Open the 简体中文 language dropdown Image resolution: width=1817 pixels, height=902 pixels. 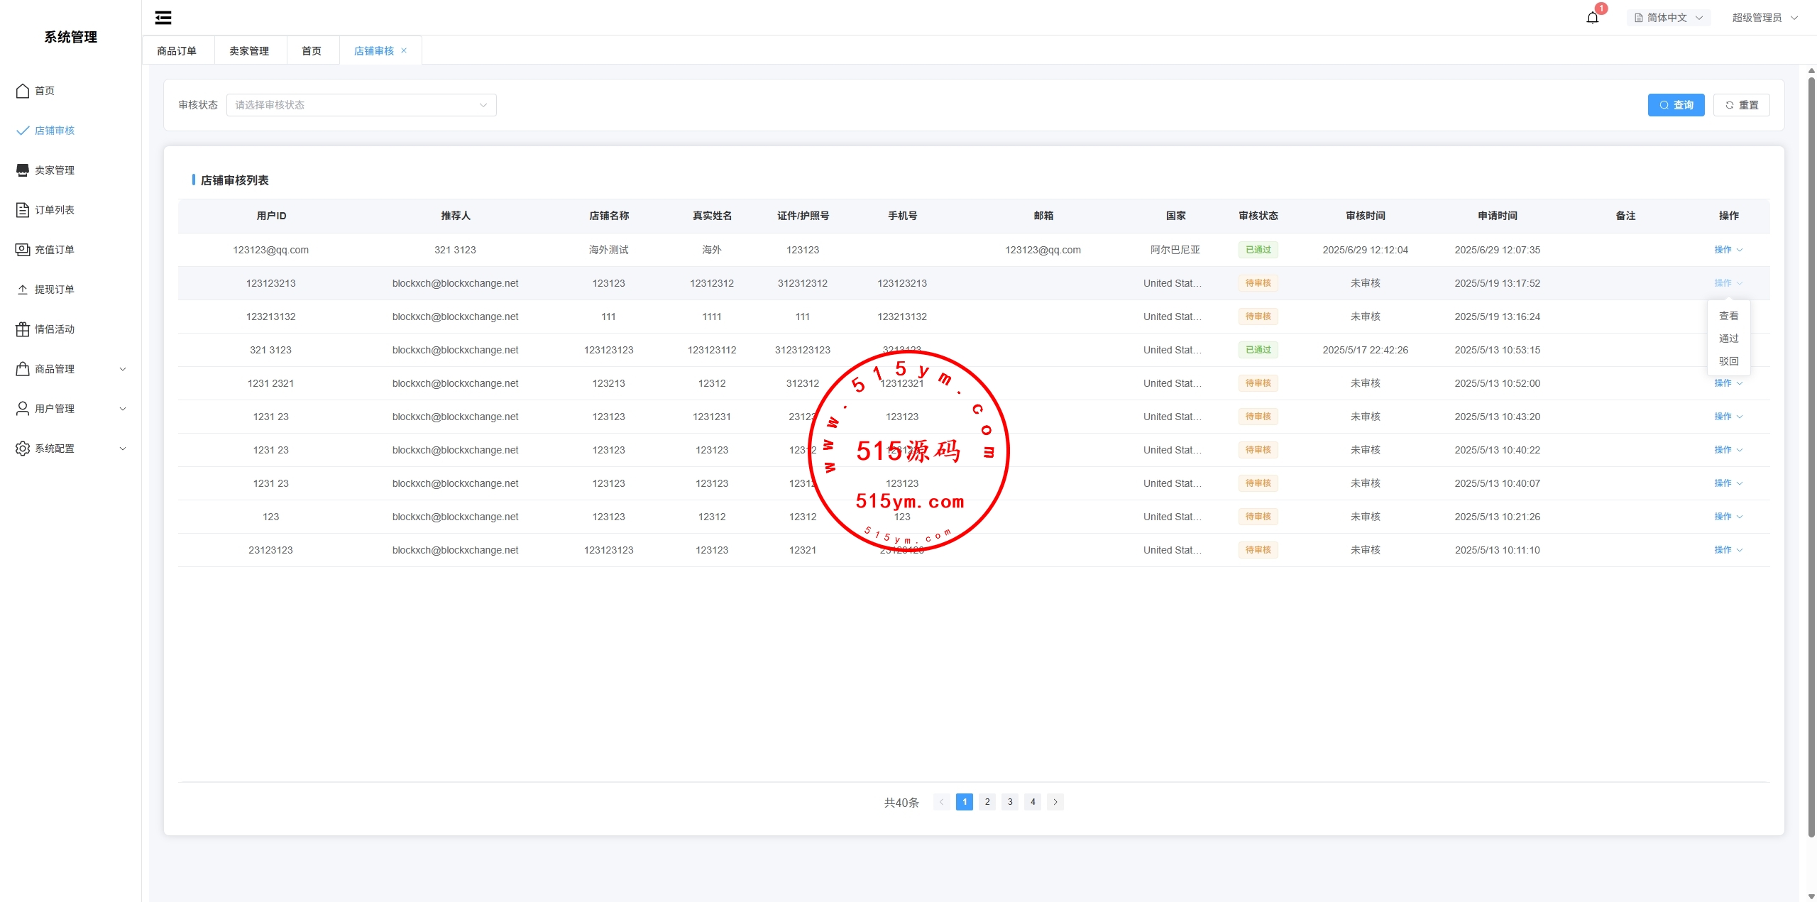(x=1668, y=18)
